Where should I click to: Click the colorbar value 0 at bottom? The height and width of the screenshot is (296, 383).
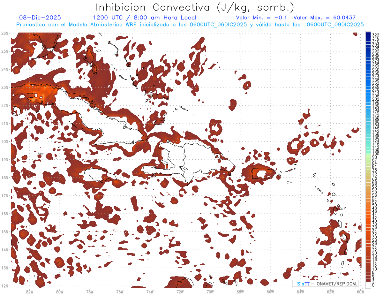[373, 285]
